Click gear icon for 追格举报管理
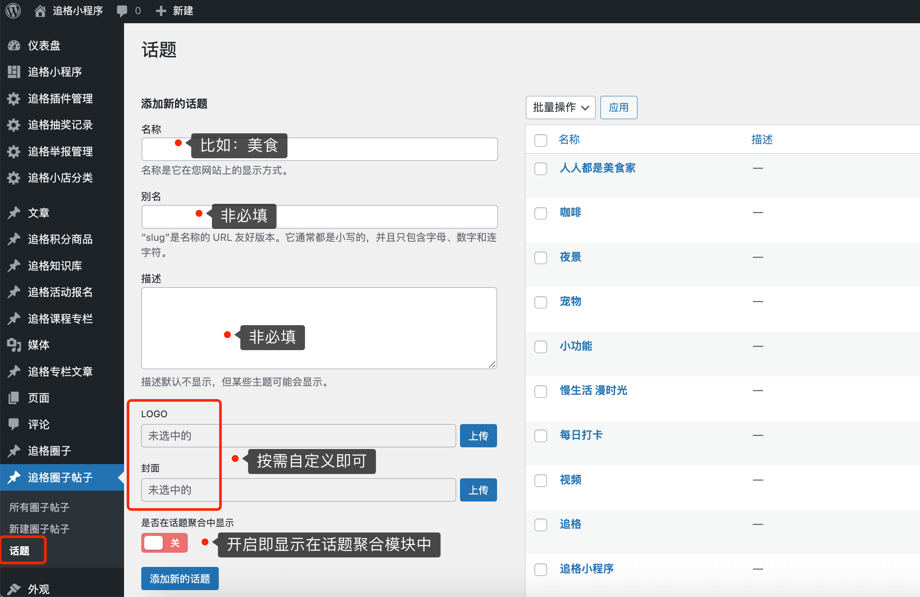Viewport: 920px width, 597px height. pos(14,151)
